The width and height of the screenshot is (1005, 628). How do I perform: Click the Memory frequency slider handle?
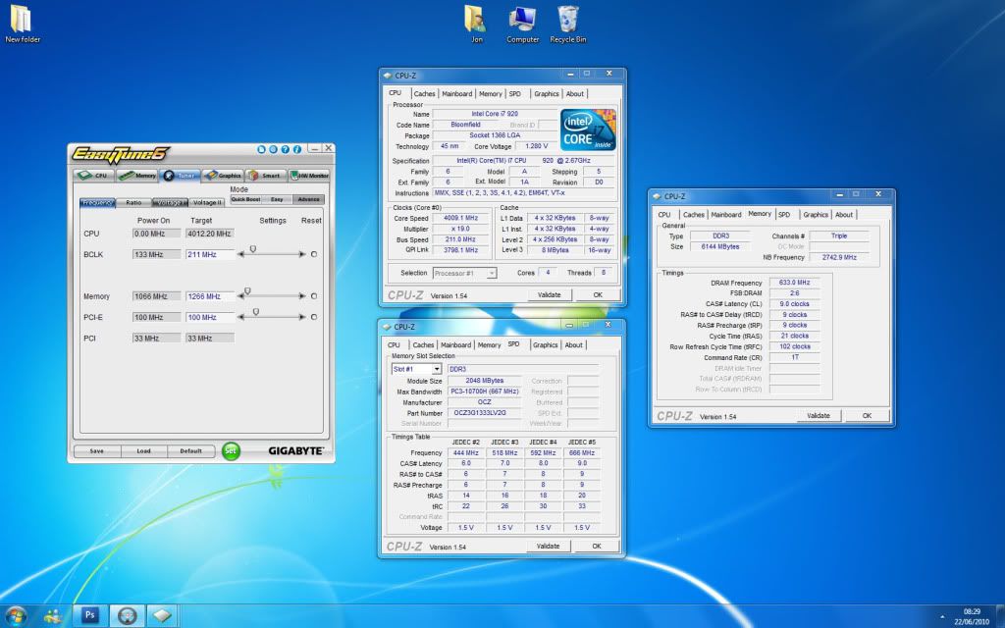click(x=247, y=291)
